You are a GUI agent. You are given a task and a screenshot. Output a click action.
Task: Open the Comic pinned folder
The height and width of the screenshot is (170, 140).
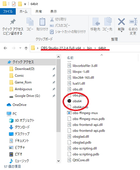coord(17,76)
